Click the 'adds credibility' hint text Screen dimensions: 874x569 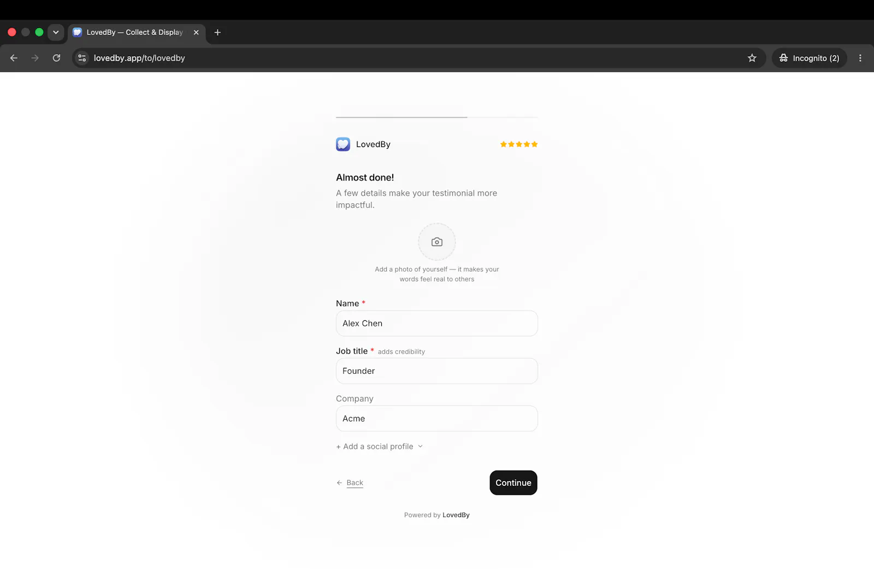click(401, 351)
